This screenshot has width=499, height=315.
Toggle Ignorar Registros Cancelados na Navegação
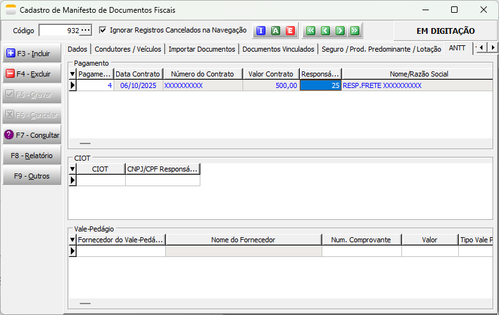click(x=103, y=30)
